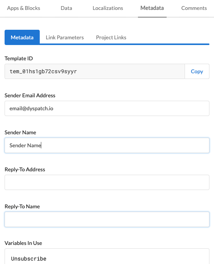
Task: Focus the Sender Email Address field
Action: 107,108
